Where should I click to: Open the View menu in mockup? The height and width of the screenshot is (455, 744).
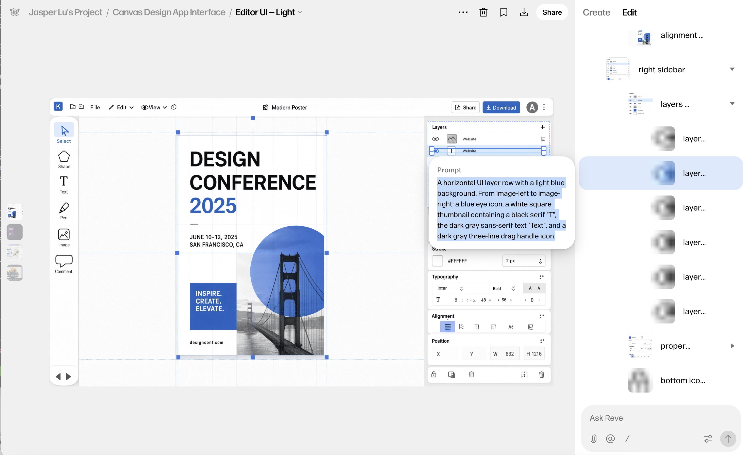click(154, 107)
